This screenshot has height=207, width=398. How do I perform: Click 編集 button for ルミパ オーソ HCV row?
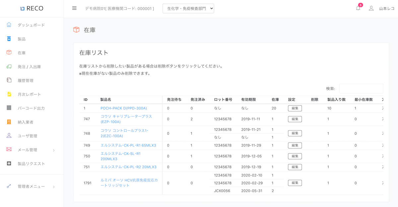[x=295, y=183]
